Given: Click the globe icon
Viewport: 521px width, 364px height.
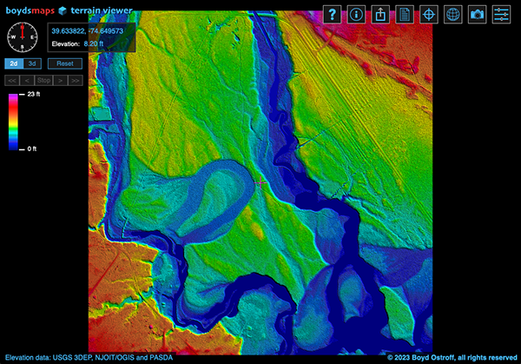Looking at the screenshot, I should click(452, 14).
